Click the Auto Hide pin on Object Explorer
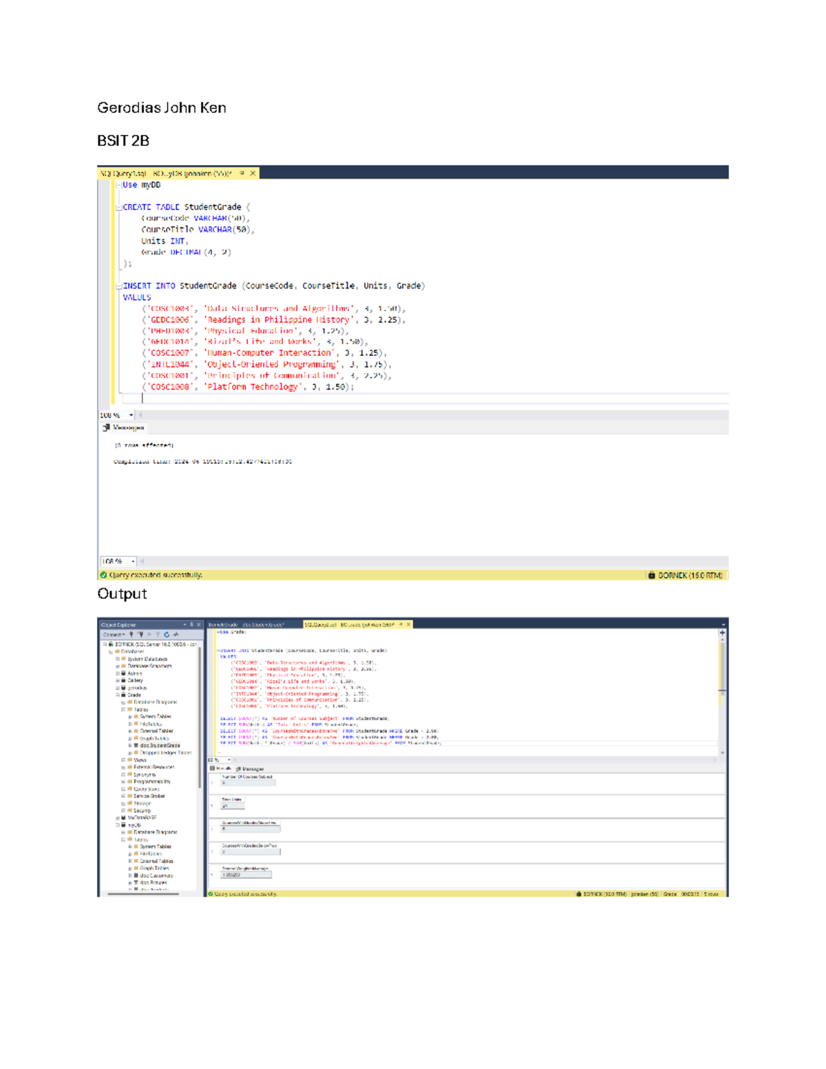The height and width of the screenshot is (1069, 826). click(191, 624)
